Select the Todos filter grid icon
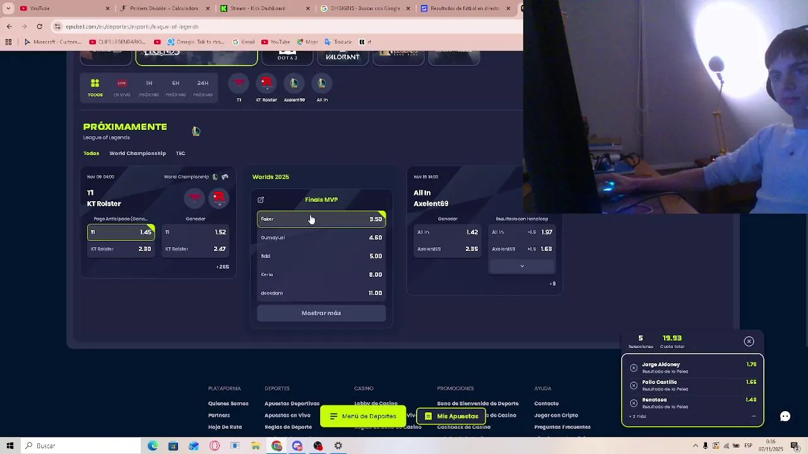 coord(95,83)
